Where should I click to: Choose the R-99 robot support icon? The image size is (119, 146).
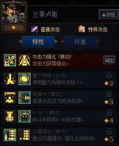coord(25,116)
